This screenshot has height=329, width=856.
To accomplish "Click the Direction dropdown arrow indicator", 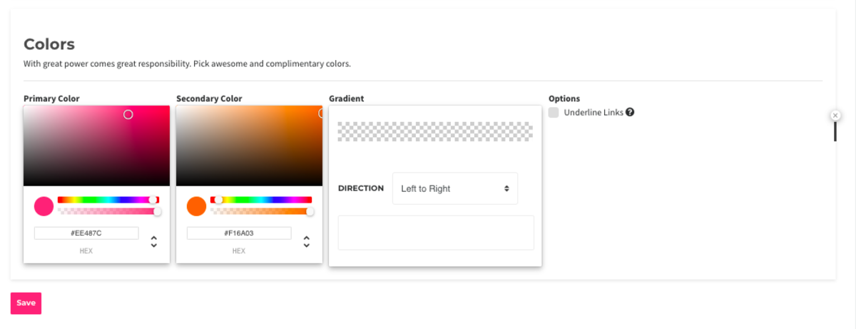I will click(506, 188).
